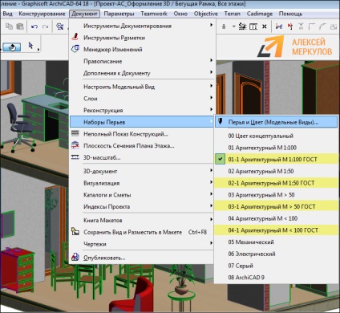
Task: Click the Copy toolbar icon
Action: (x=10, y=26)
